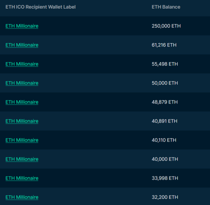Open ETH Millionaire link with 33,998 ETH
Image resolution: width=210 pixels, height=205 pixels.
[22, 178]
